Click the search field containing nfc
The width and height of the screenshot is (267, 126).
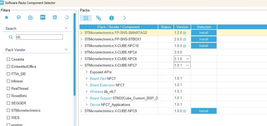[39, 37]
